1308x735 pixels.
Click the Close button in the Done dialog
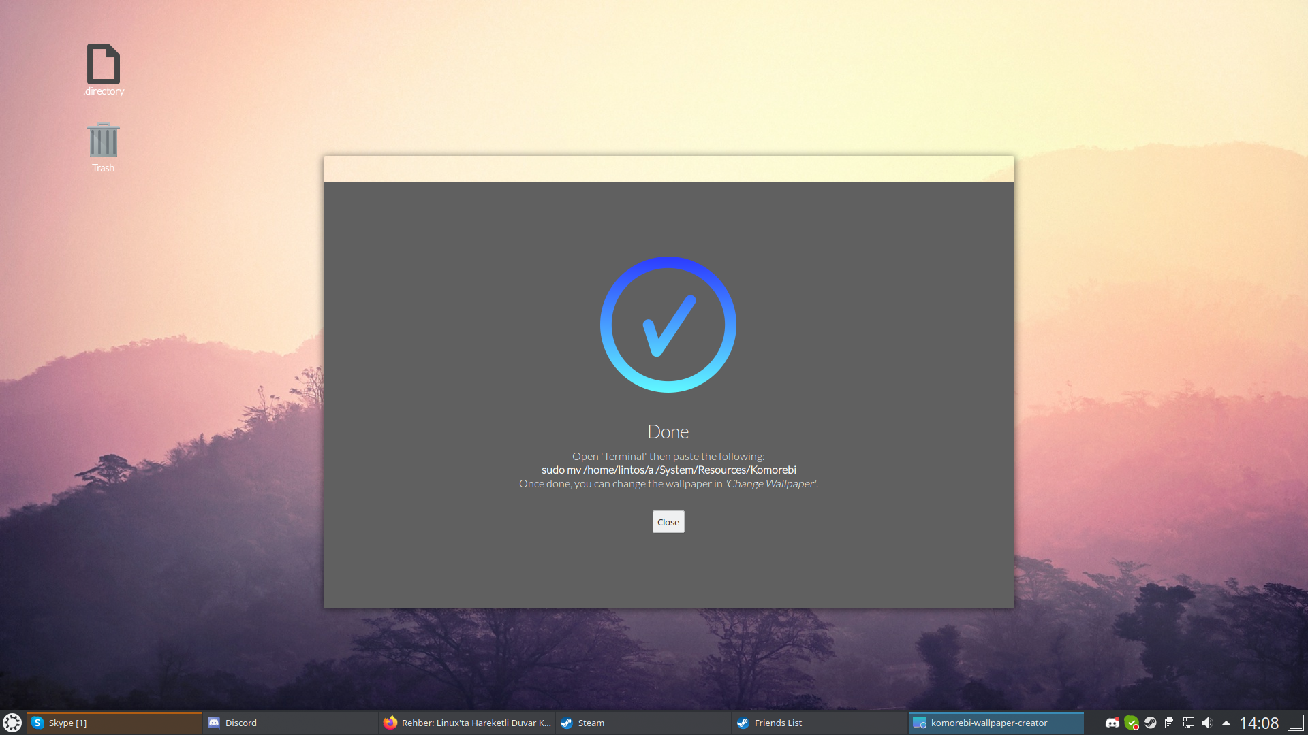[x=668, y=522]
